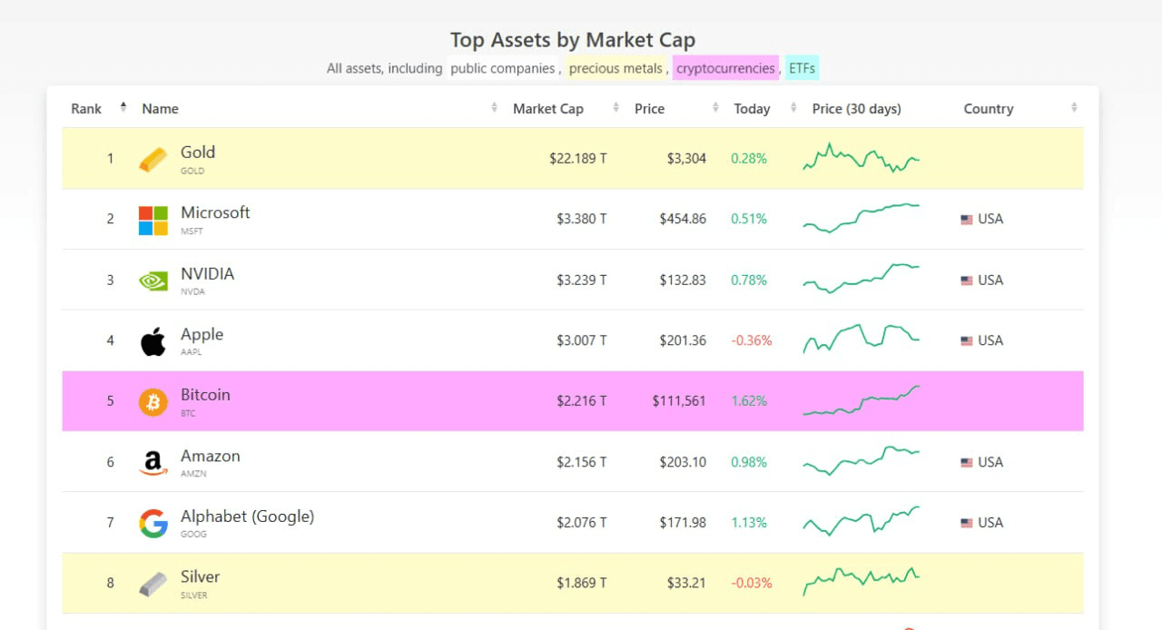Screen dimensions: 1162x630
Task: Click Alphabet 30-day price chart
Action: pyautogui.click(x=862, y=521)
